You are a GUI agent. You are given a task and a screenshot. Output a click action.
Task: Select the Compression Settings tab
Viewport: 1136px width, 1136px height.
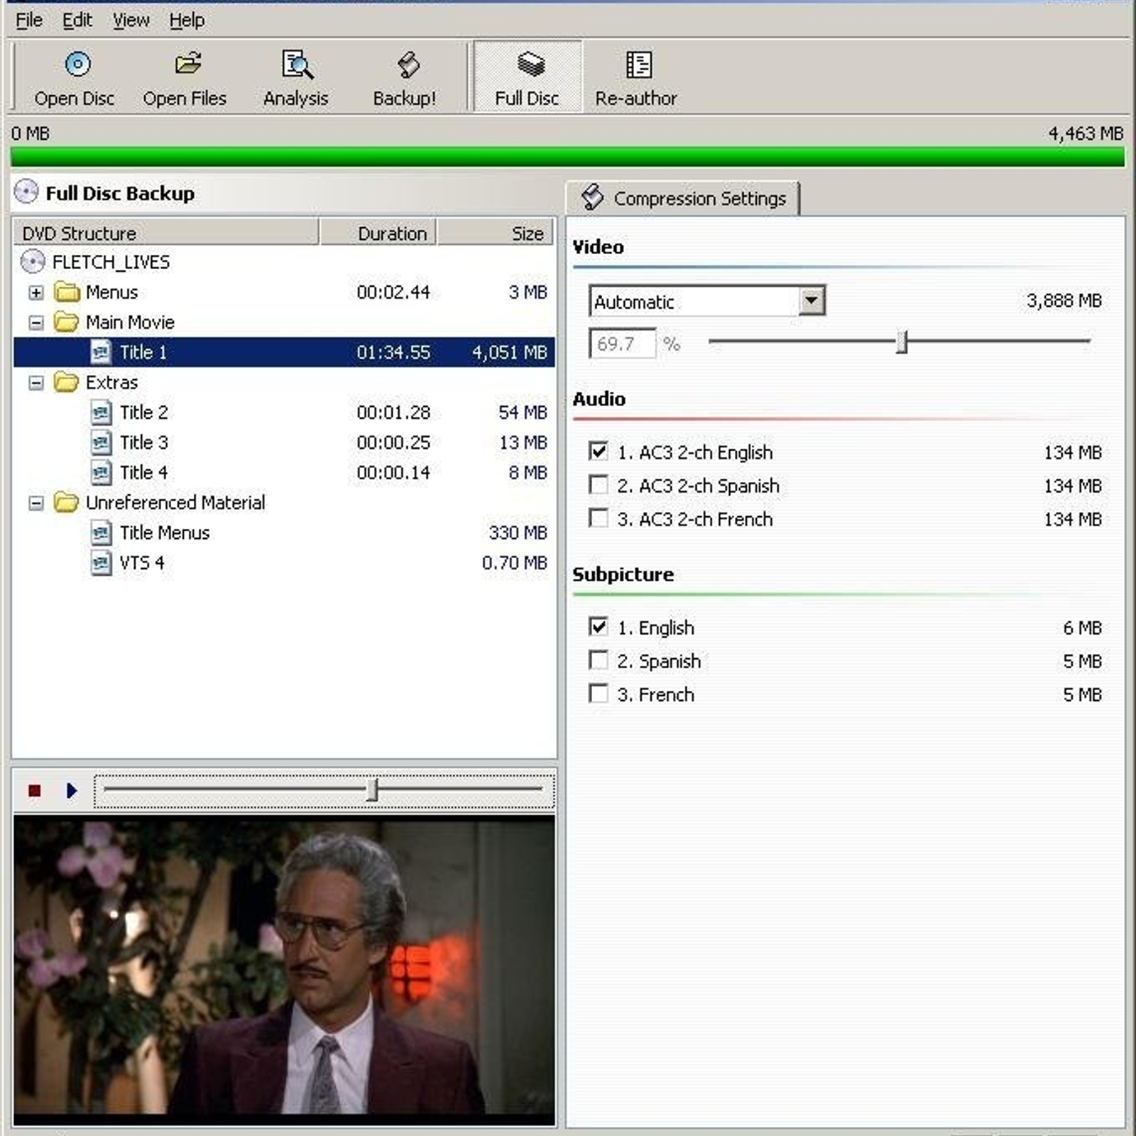[x=683, y=198]
